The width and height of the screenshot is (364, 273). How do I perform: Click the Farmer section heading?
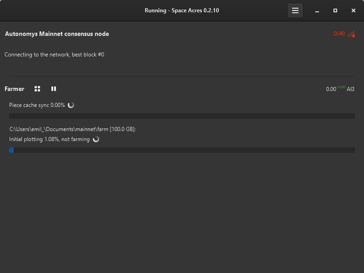[15, 89]
